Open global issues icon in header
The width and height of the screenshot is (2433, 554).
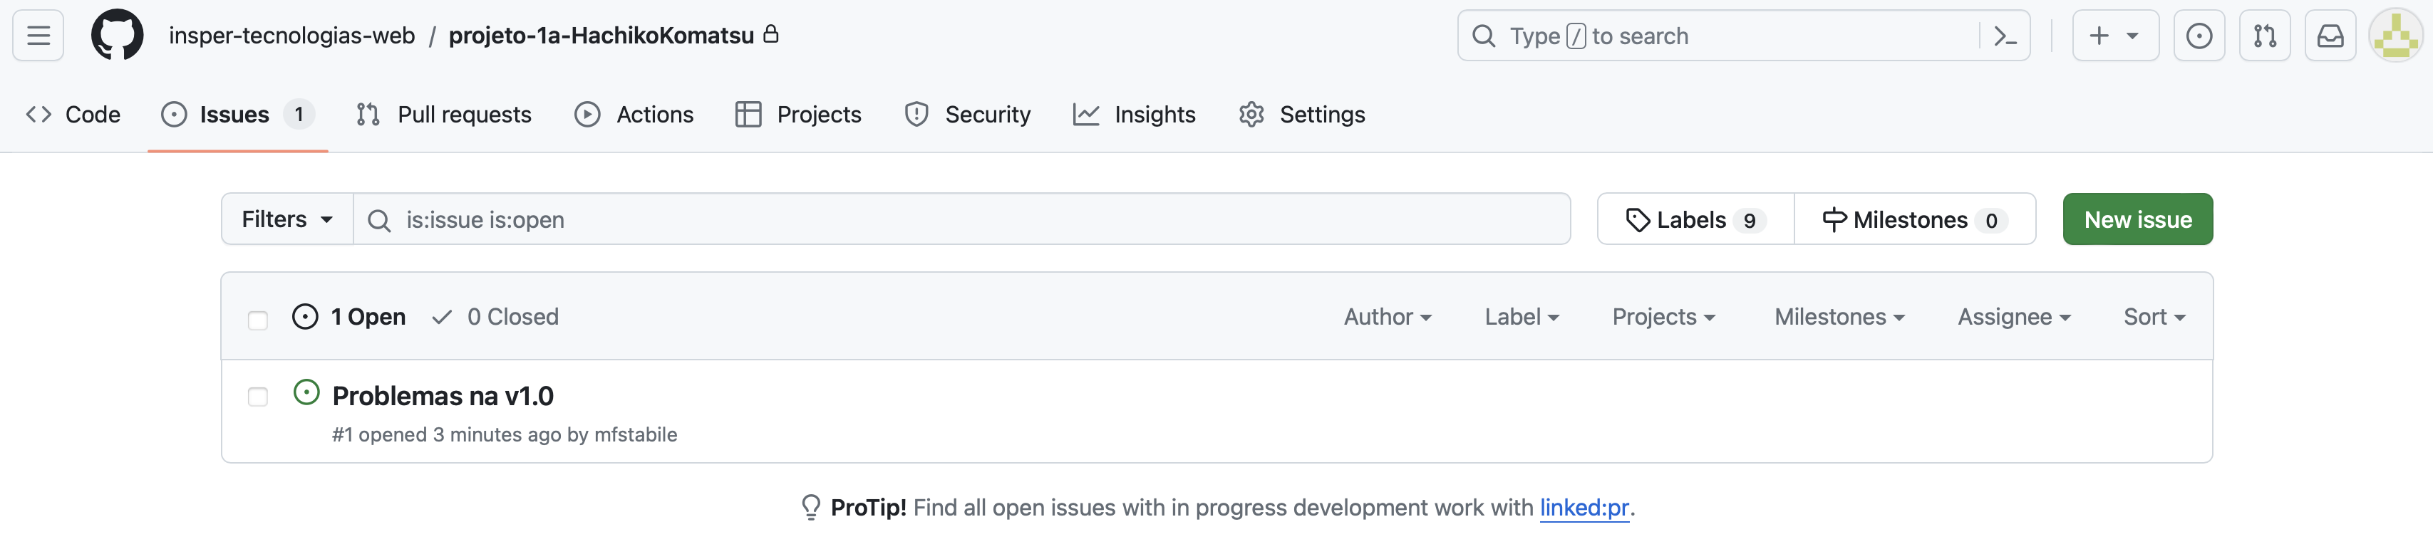click(2199, 36)
